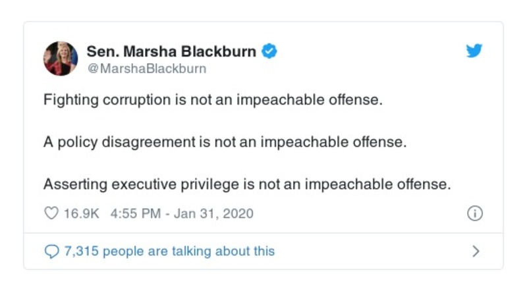Like the tweet with the heart icon
This screenshot has height=293, width=527.
(x=51, y=214)
